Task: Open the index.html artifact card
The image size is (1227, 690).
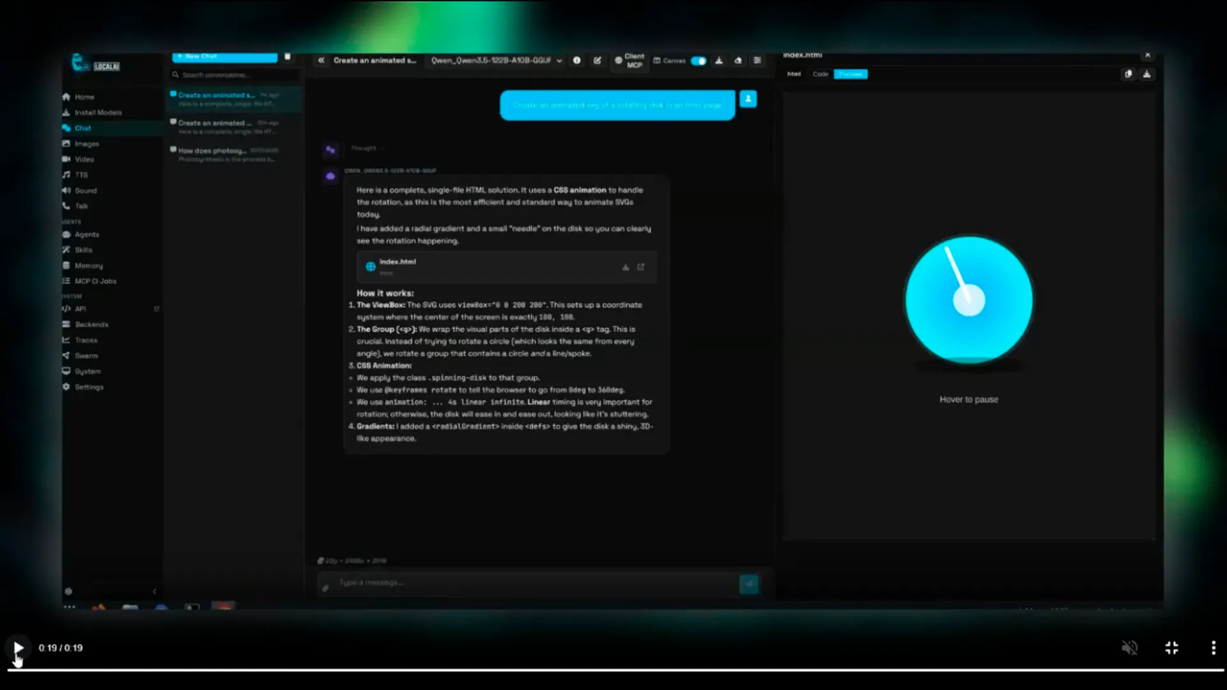Action: [506, 267]
